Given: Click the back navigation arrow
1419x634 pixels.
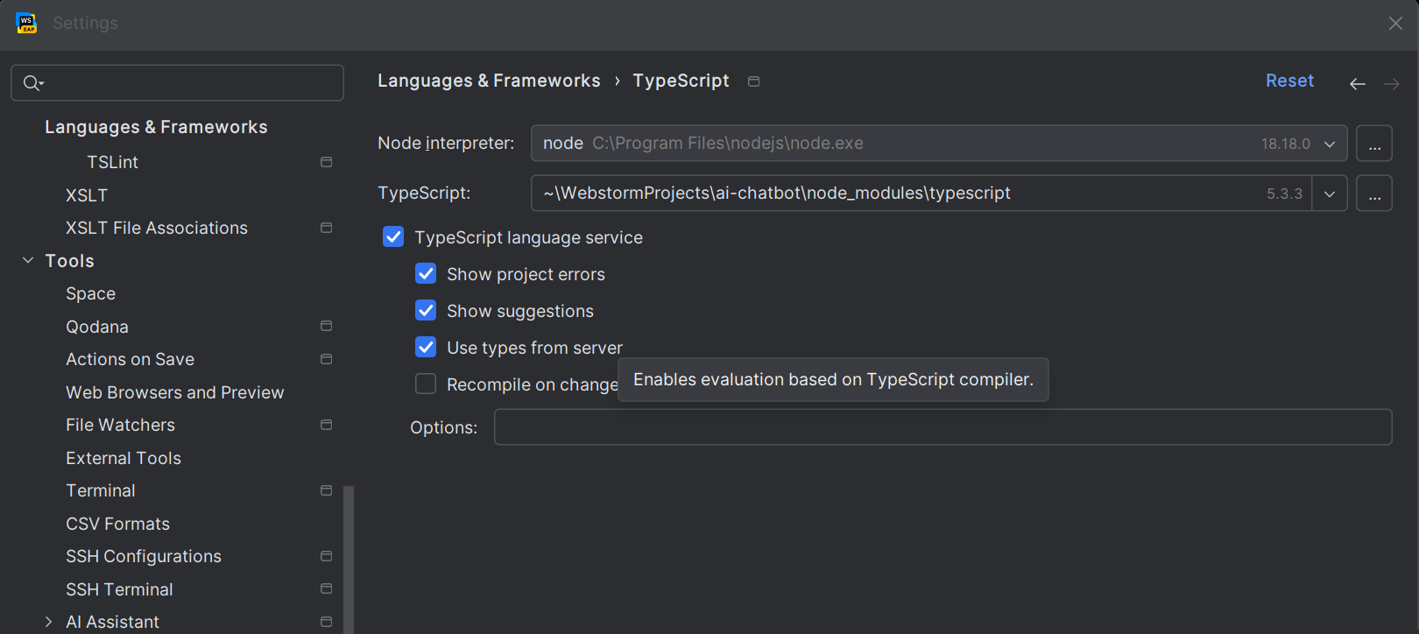Looking at the screenshot, I should (x=1357, y=84).
